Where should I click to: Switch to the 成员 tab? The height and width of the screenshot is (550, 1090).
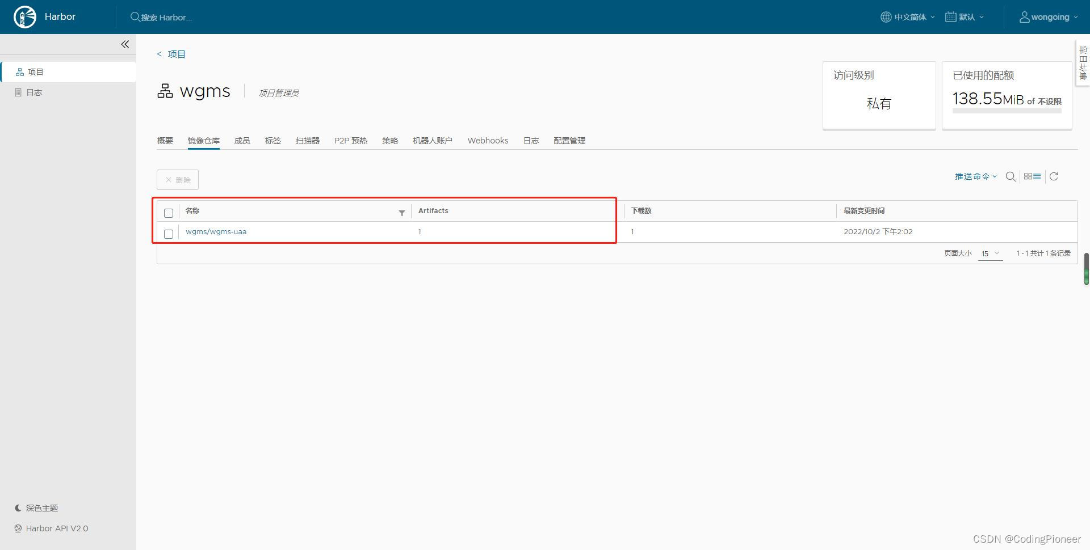pos(242,141)
